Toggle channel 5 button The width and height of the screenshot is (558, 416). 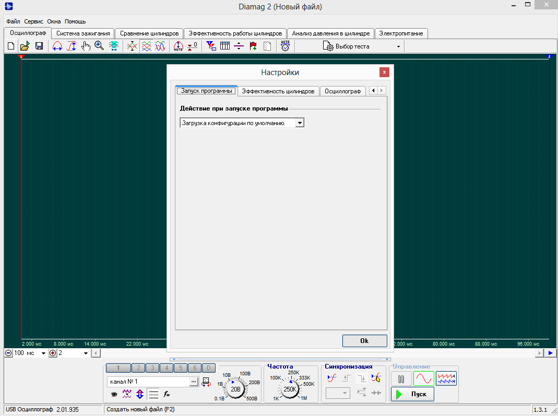181,368
